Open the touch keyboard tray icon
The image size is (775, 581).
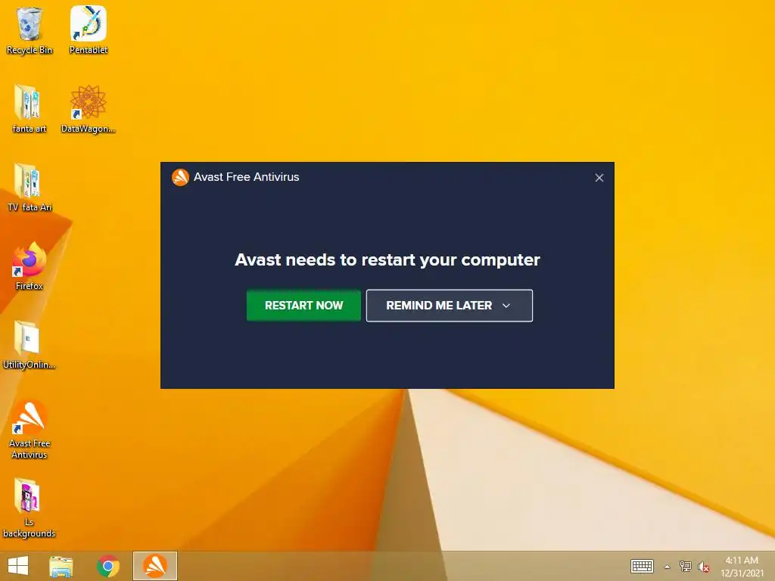coord(642,566)
